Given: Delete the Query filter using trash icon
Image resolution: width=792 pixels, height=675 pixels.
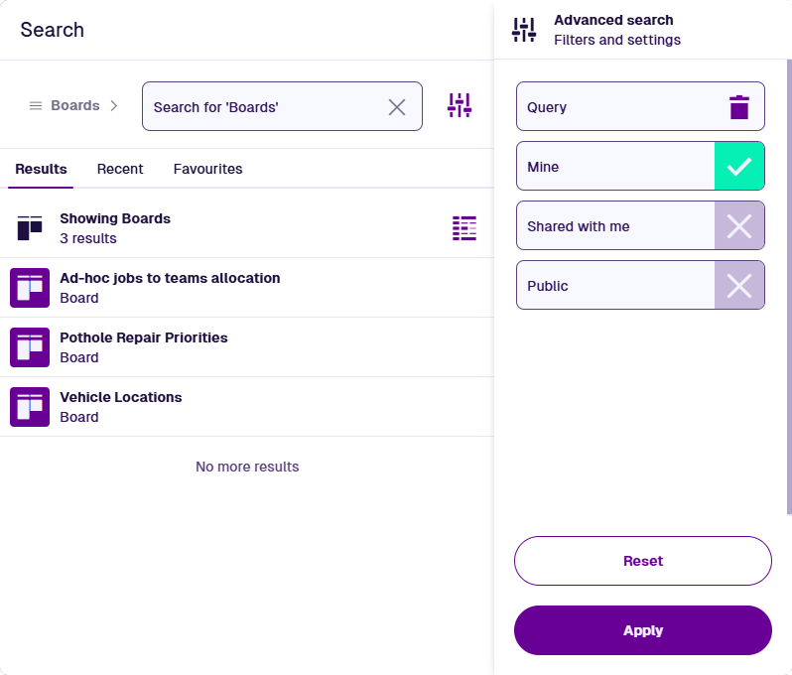Looking at the screenshot, I should pyautogui.click(x=739, y=107).
